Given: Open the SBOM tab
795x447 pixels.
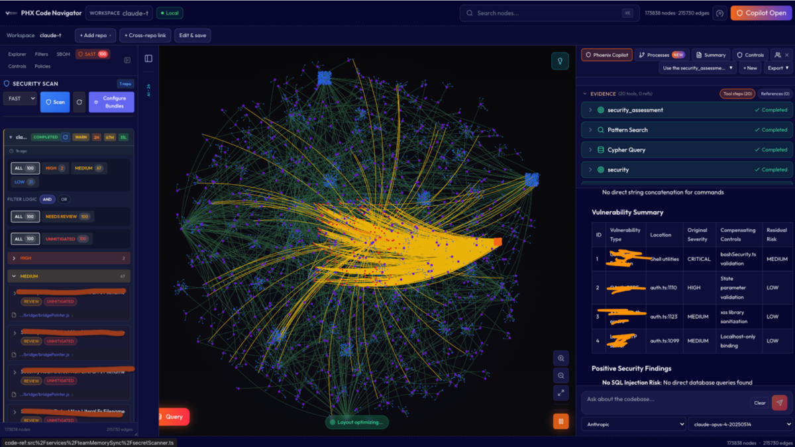Looking at the screenshot, I should (x=63, y=54).
